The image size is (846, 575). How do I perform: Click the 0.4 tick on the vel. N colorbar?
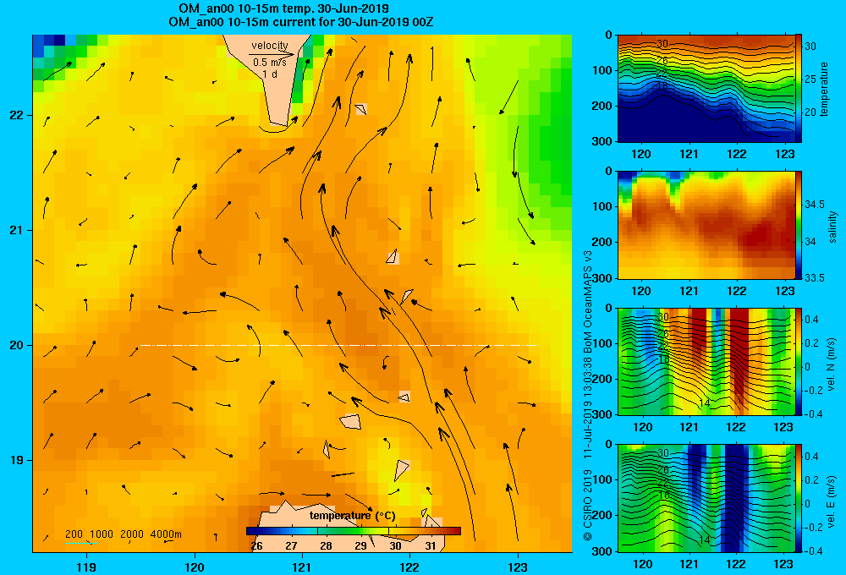click(811, 320)
